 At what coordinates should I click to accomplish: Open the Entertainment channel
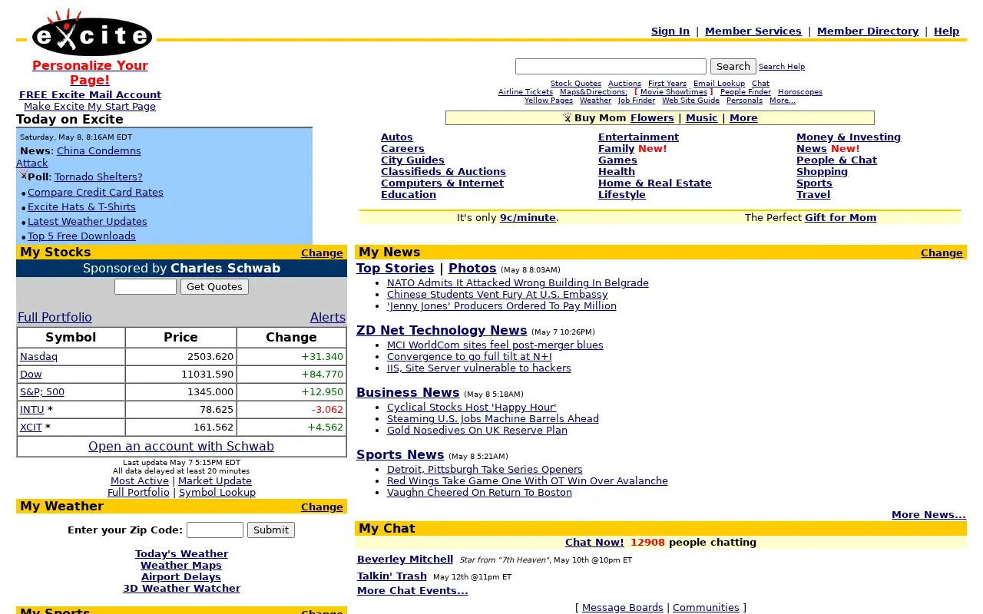(638, 137)
